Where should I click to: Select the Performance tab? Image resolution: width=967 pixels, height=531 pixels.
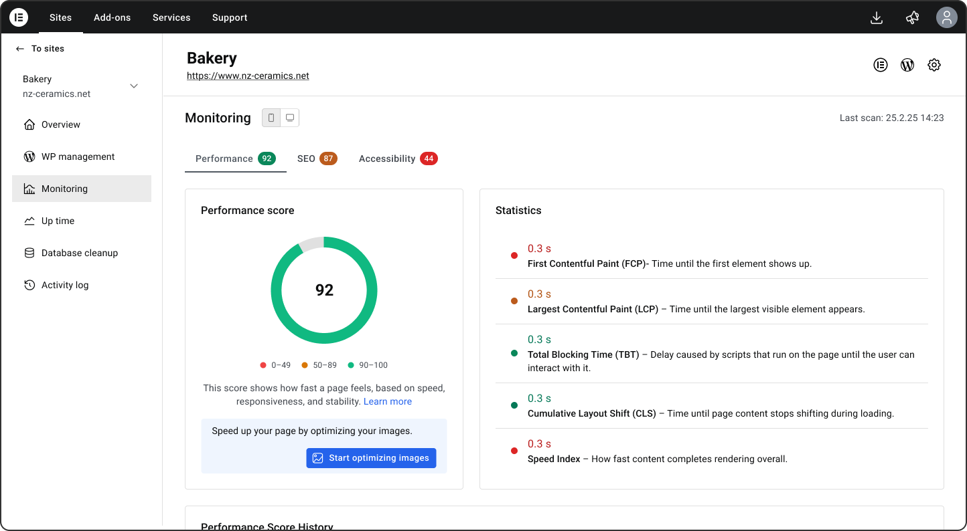[236, 158]
